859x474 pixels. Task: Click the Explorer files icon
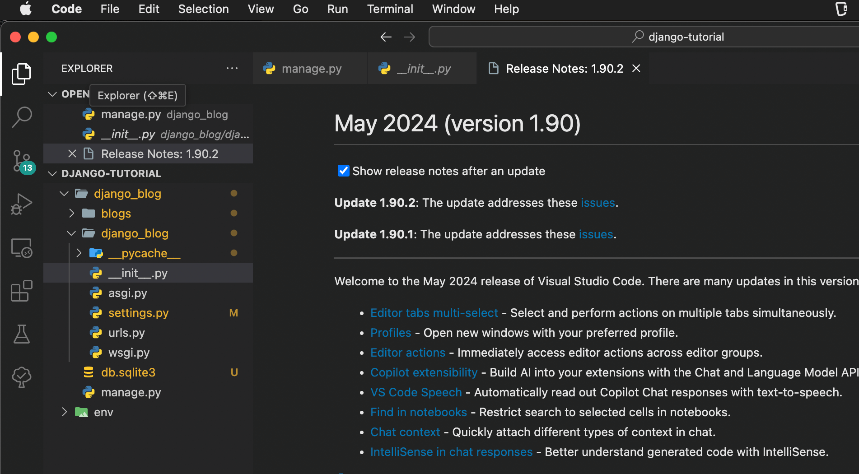coord(21,74)
